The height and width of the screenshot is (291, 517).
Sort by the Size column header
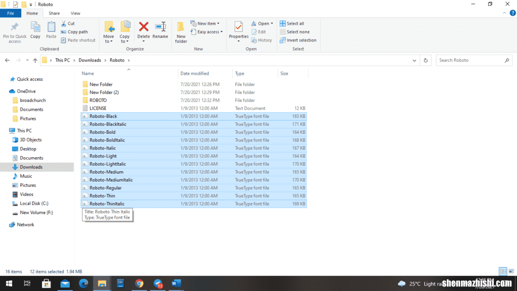tap(293, 73)
